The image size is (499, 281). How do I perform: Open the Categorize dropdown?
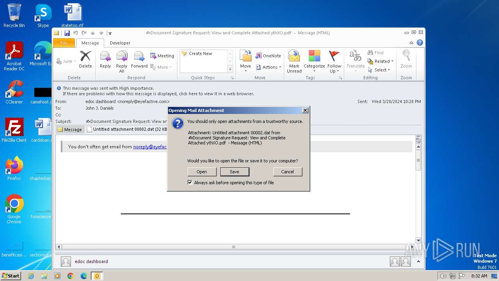pyautogui.click(x=314, y=62)
